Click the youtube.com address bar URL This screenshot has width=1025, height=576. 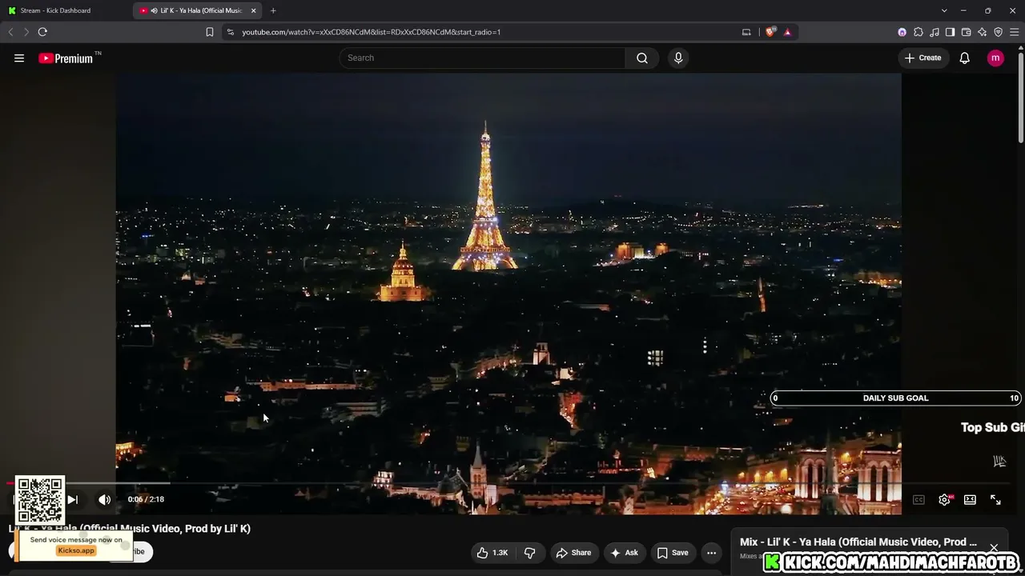371,32
